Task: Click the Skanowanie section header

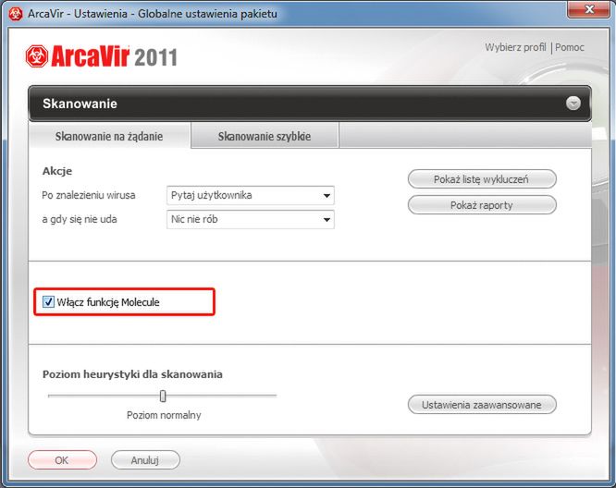Action: (x=310, y=104)
